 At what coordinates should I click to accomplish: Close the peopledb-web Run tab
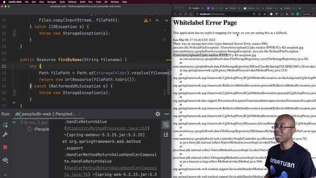point(80,114)
